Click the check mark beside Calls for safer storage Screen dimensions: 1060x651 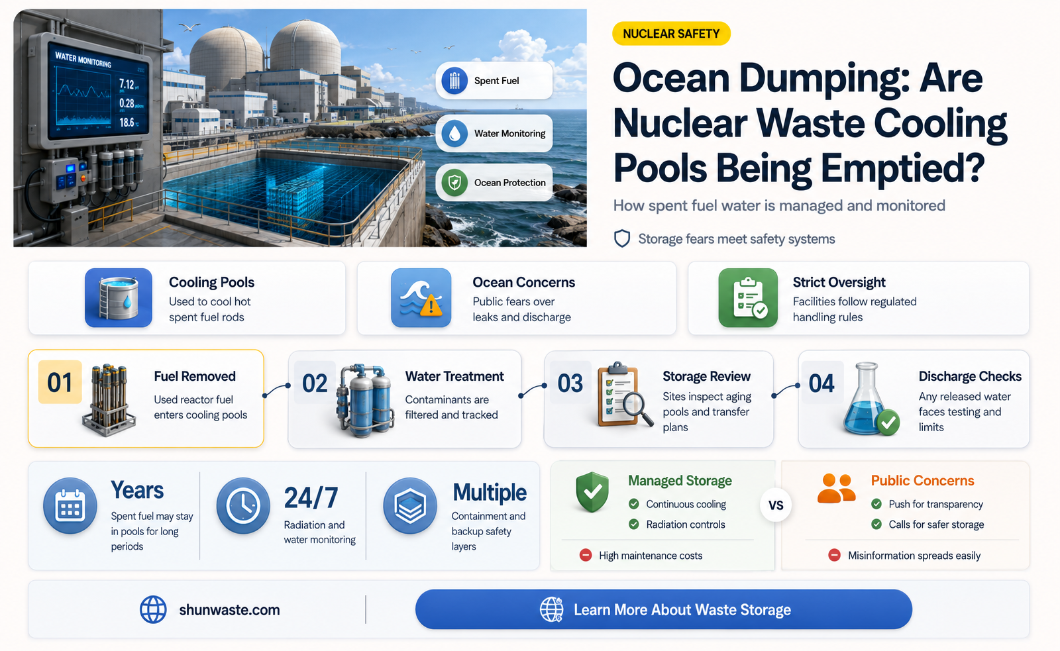coord(876,524)
